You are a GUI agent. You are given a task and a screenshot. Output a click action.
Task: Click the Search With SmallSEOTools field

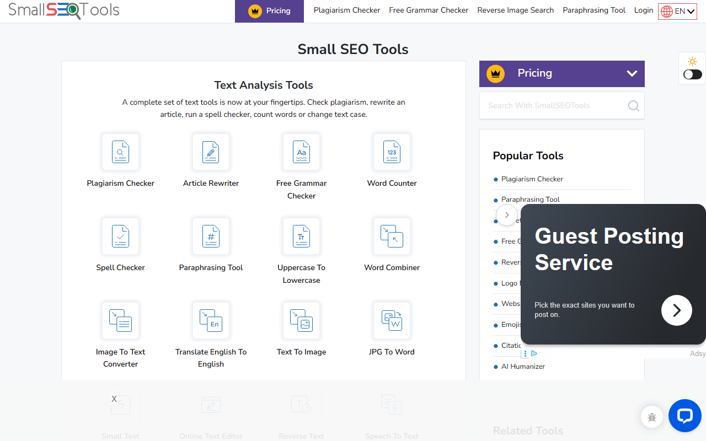[562, 105]
